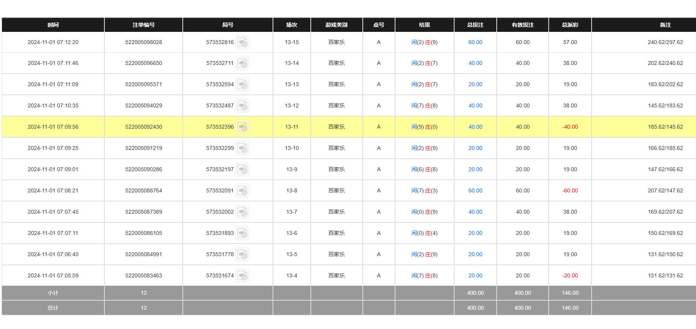
Task: Click the 注单编号 column header
Action: [143, 25]
